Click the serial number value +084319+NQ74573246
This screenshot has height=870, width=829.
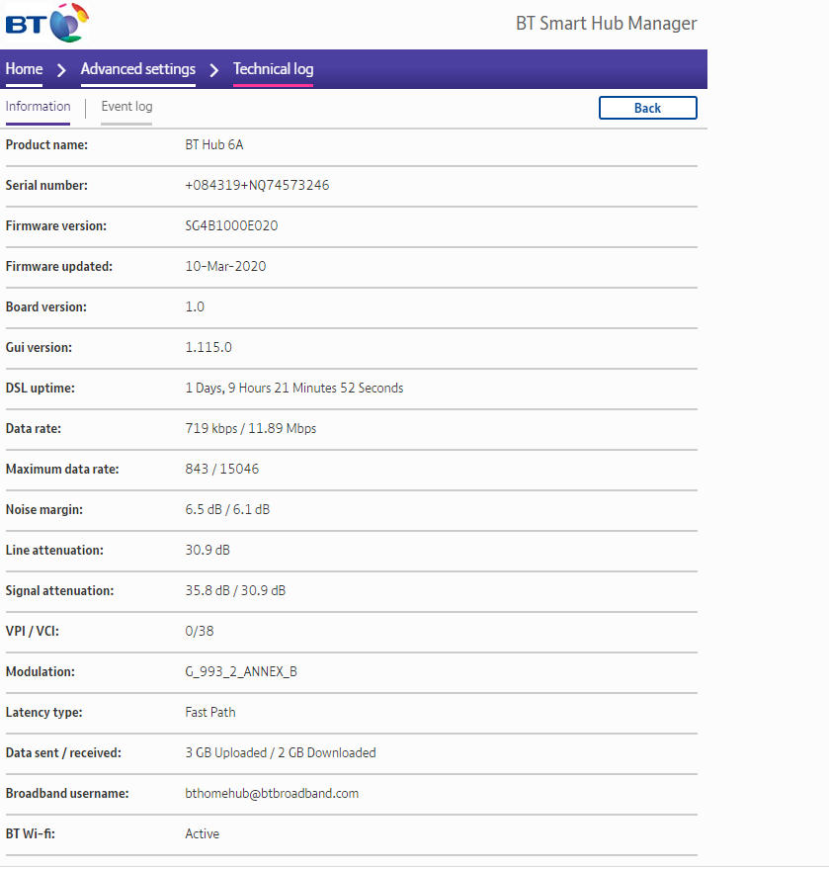pos(257,185)
